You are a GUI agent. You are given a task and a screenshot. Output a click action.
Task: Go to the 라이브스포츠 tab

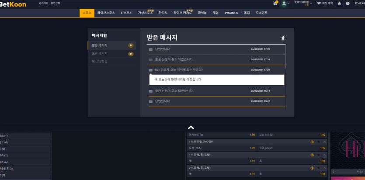pyautogui.click(x=106, y=13)
